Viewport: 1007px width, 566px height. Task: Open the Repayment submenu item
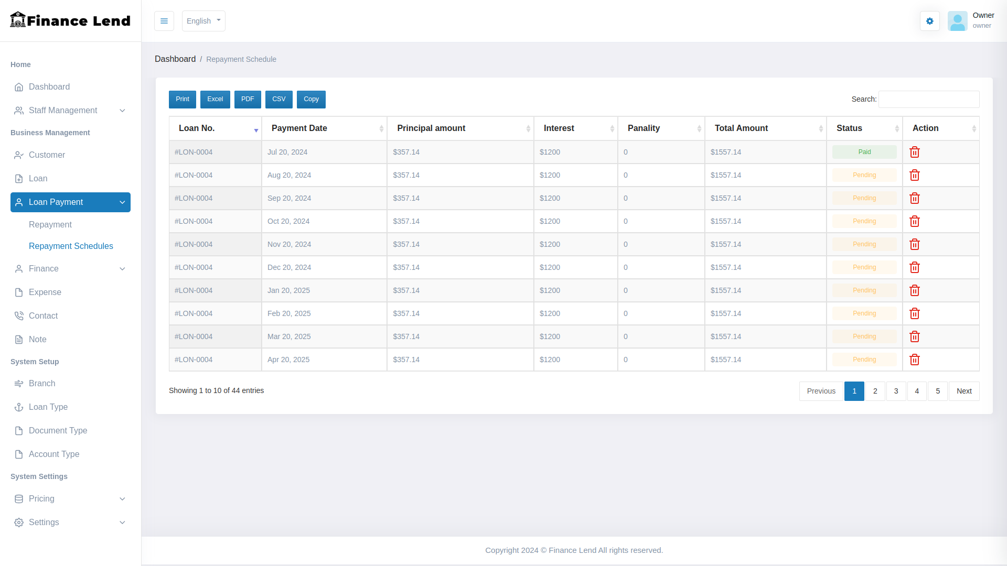50,225
